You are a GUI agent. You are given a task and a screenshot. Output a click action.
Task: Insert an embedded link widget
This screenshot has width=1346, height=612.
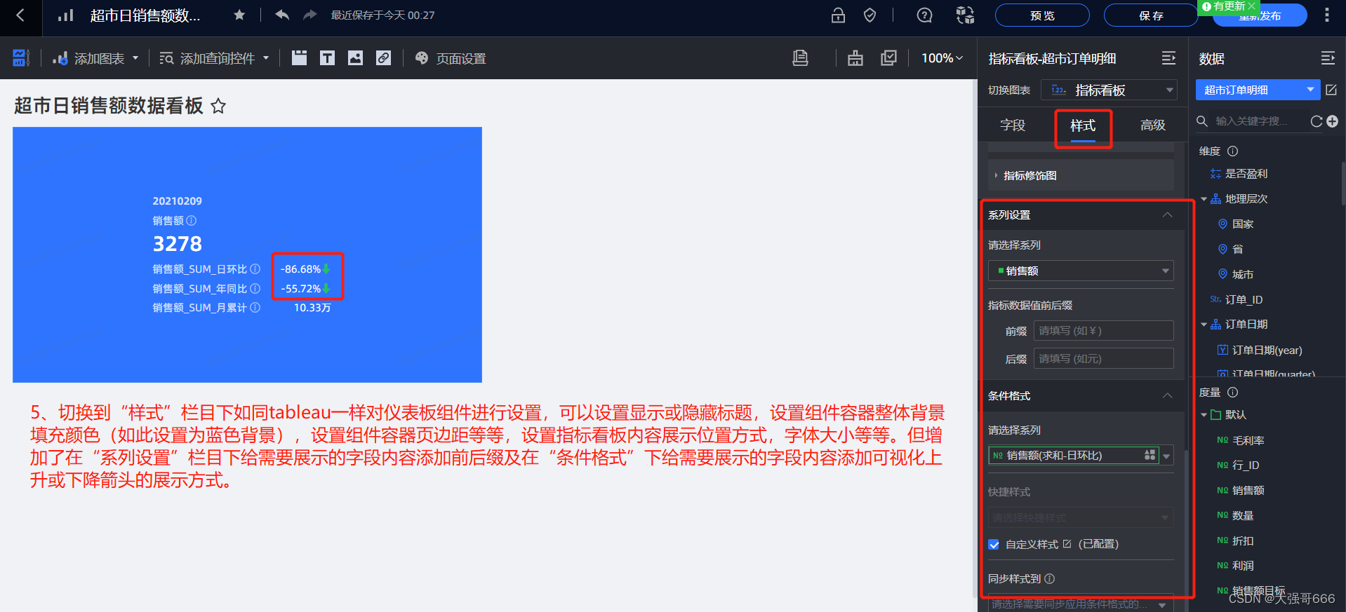click(383, 58)
